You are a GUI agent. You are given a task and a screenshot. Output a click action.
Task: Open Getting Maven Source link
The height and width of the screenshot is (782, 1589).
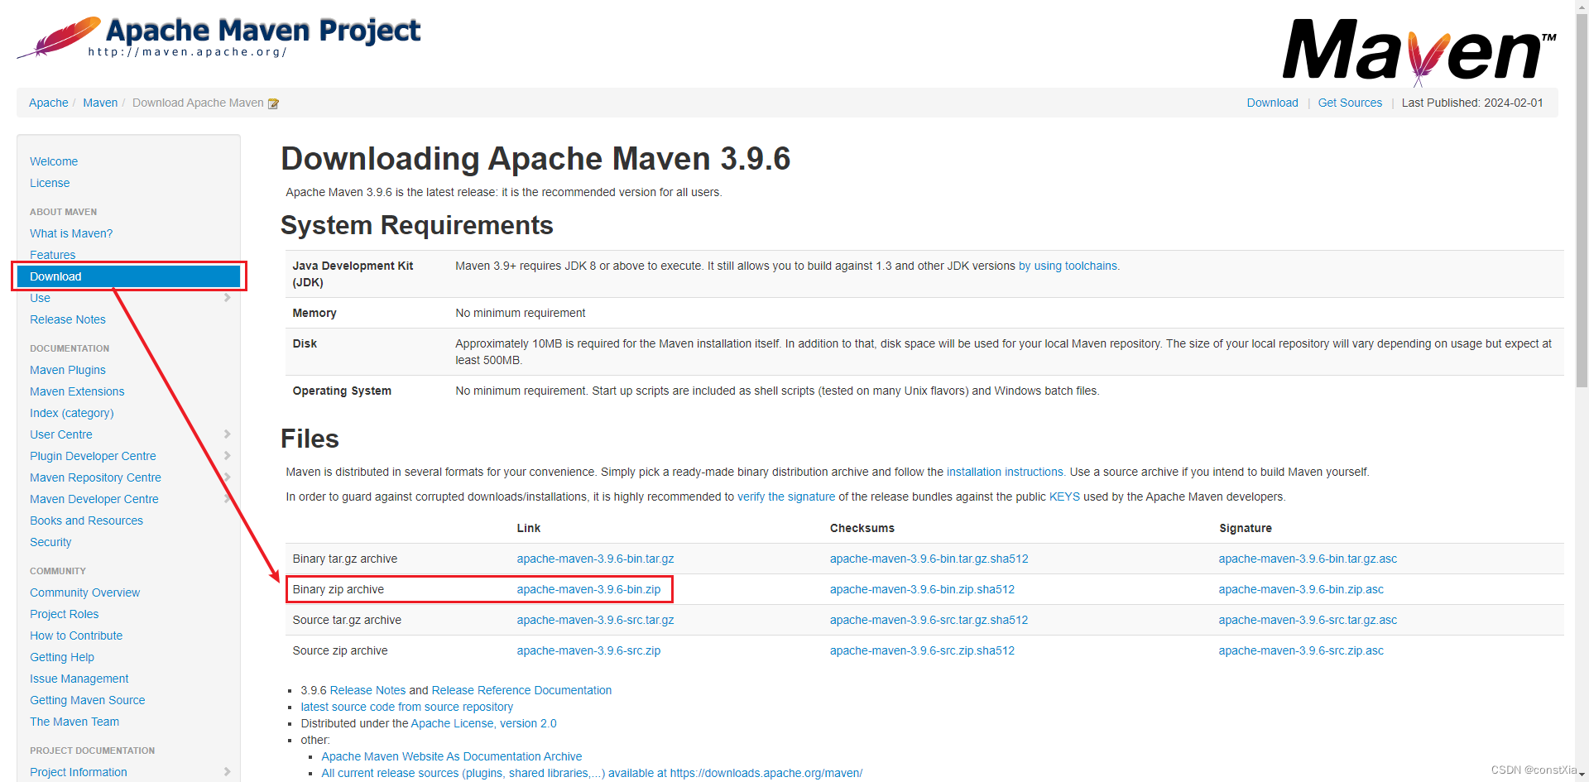[88, 700]
